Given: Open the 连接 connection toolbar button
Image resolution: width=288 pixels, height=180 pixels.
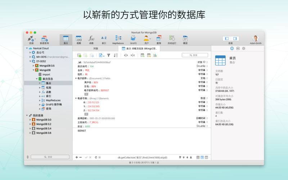Looking at the screenshot, I should (31, 40).
